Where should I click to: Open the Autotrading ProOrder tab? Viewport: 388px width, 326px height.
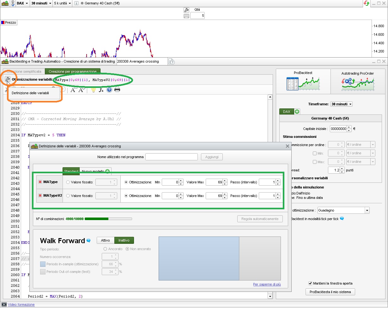(358, 82)
